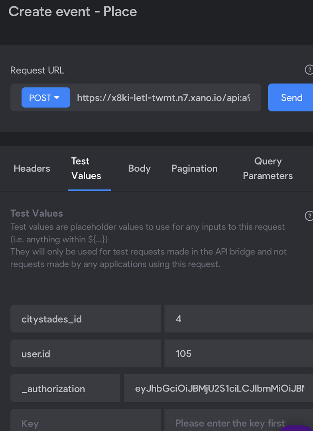Open help icon beside Test Values
313x431 pixels.
click(x=309, y=216)
